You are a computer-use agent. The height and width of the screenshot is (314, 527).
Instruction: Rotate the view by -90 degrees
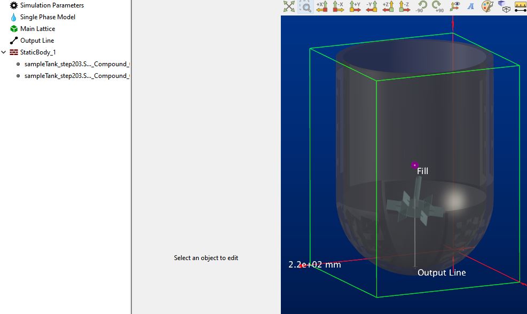click(421, 6)
